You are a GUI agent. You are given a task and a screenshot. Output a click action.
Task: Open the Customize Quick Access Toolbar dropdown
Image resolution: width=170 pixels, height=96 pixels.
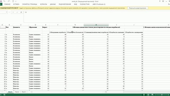[16, 1]
